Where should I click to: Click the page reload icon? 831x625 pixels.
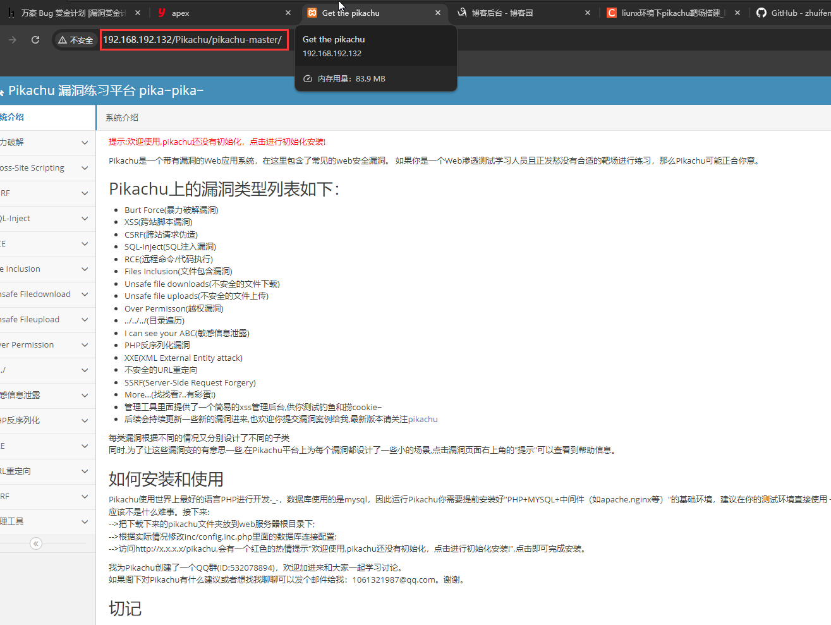point(35,39)
